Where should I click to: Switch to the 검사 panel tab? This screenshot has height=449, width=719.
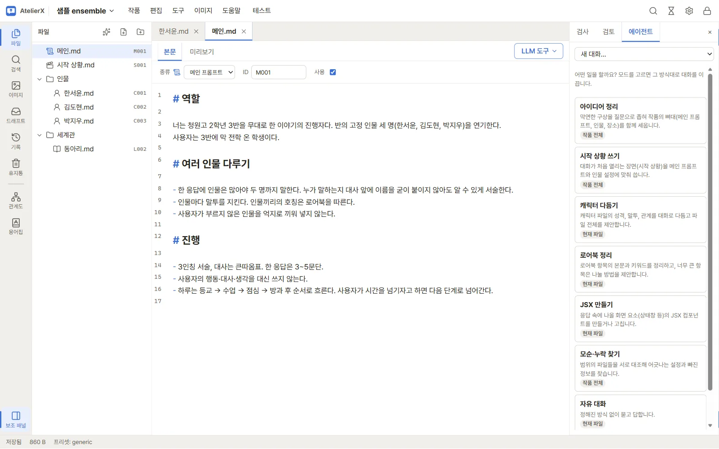583,32
